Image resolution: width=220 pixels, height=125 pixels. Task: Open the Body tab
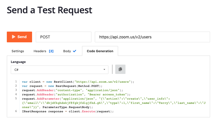tap(67, 51)
